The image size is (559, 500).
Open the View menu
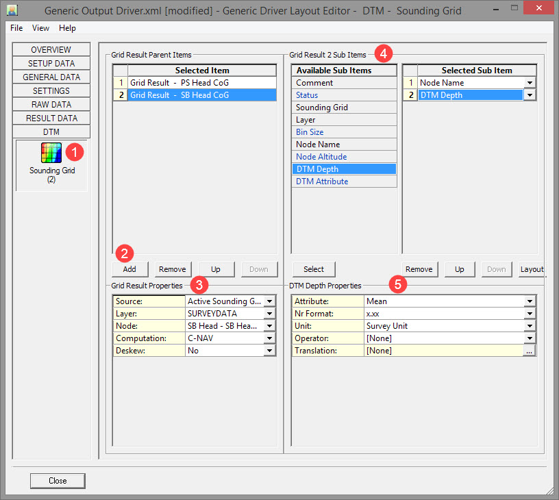tap(40, 28)
